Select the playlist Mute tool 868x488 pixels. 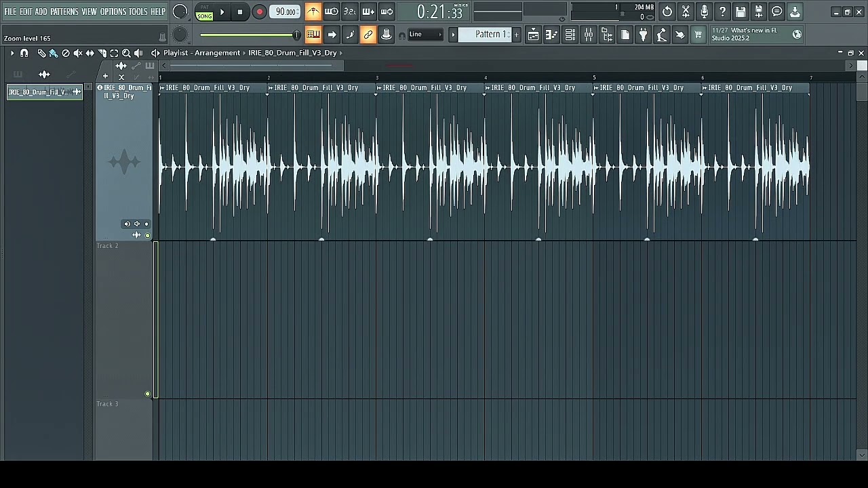click(78, 53)
